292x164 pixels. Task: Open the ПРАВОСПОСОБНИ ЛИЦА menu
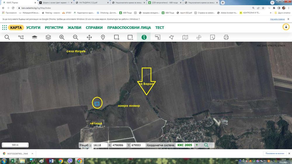129,27
